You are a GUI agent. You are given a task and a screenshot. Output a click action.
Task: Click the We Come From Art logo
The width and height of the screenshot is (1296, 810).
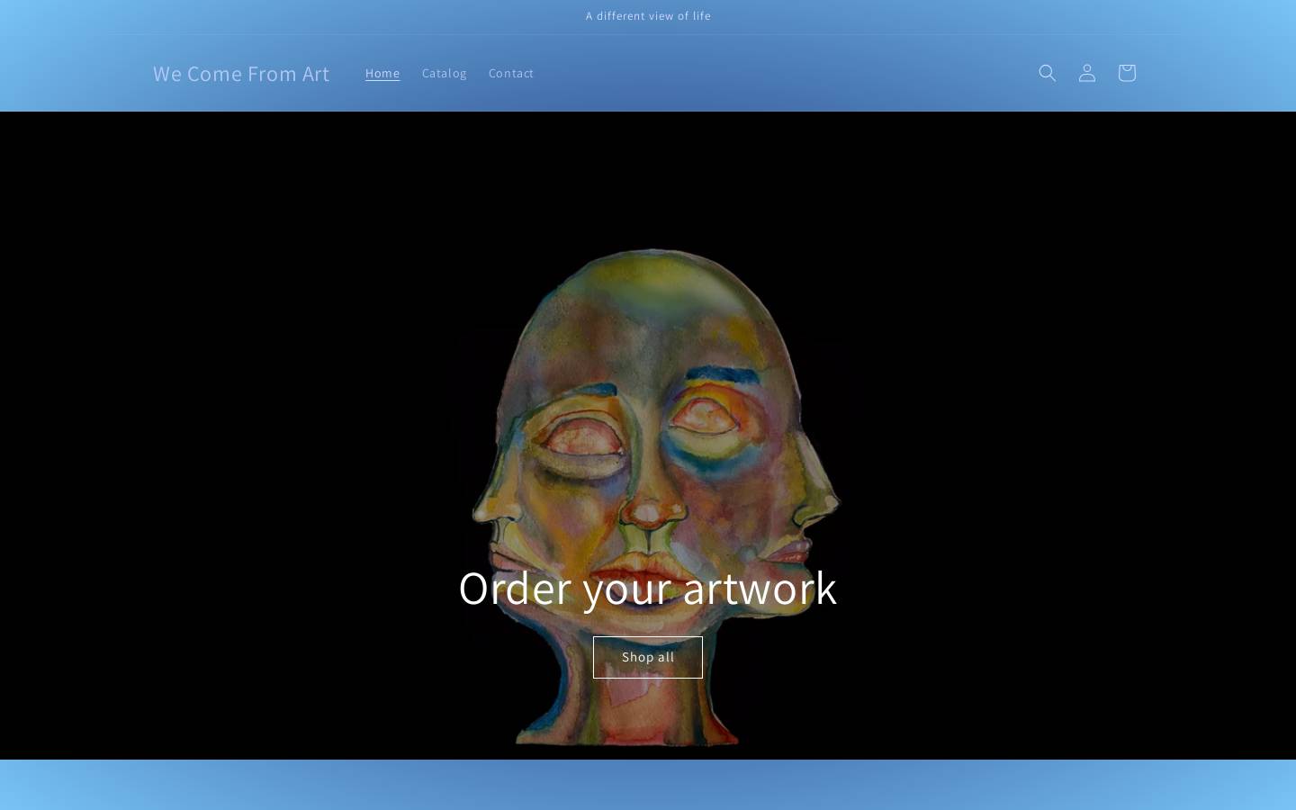(241, 73)
